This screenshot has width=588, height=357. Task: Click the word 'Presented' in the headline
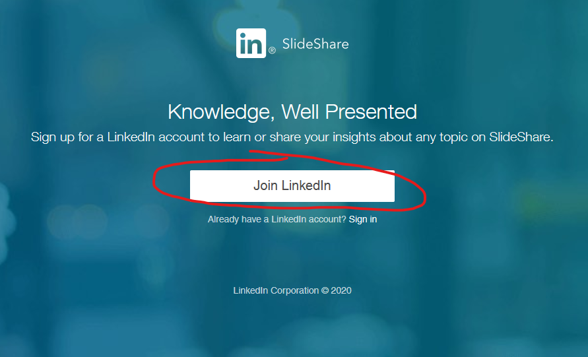coord(371,112)
